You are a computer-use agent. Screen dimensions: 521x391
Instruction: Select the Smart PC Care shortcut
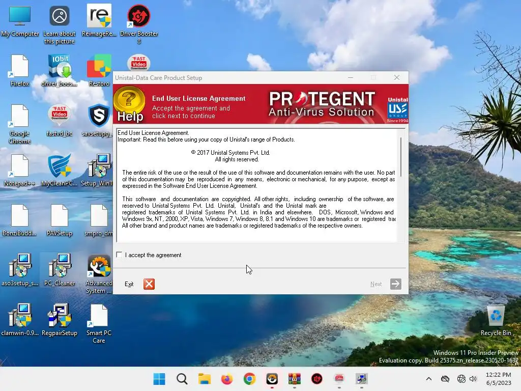tap(99, 324)
